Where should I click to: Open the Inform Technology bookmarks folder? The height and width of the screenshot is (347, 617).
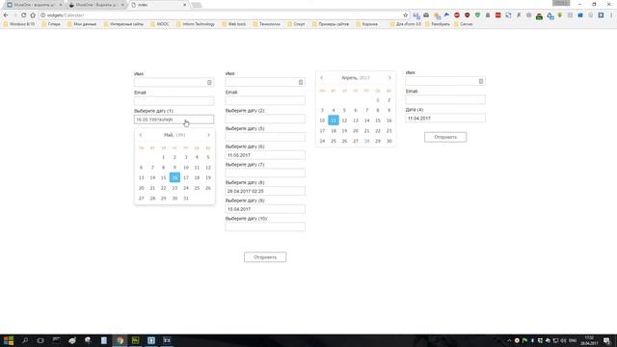[x=196, y=24]
